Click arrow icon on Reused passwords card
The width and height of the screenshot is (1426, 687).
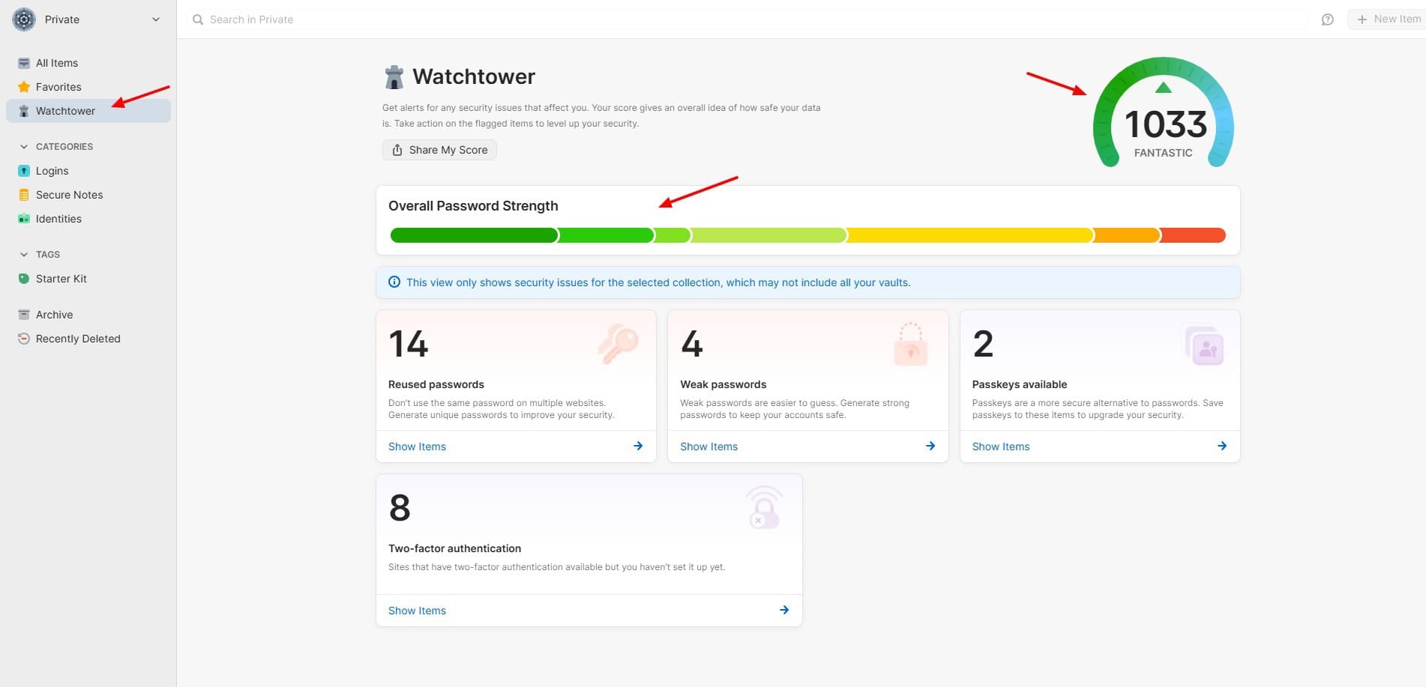pos(638,446)
